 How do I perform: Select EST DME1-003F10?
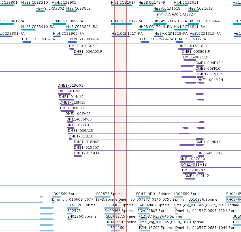(200, 71)
